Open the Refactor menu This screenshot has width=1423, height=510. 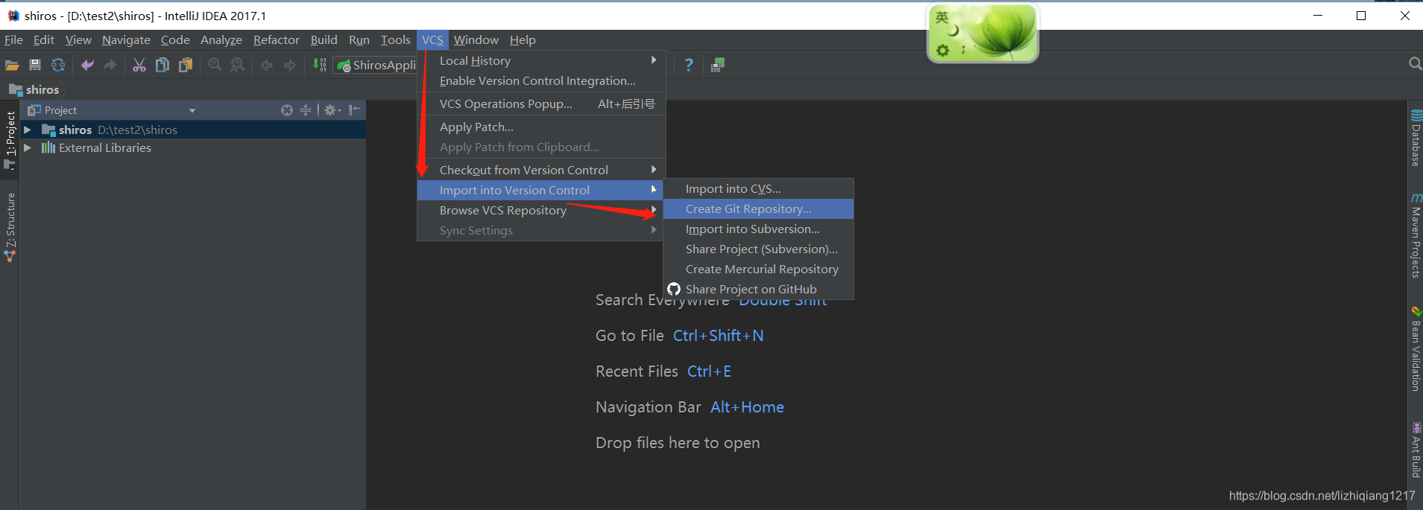pos(277,39)
